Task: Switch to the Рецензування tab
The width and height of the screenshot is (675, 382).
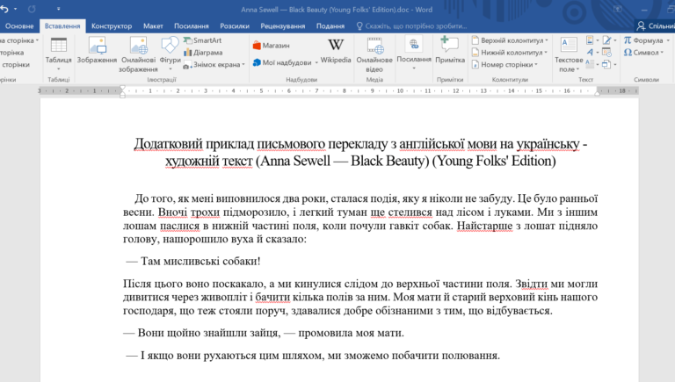Action: [x=283, y=26]
